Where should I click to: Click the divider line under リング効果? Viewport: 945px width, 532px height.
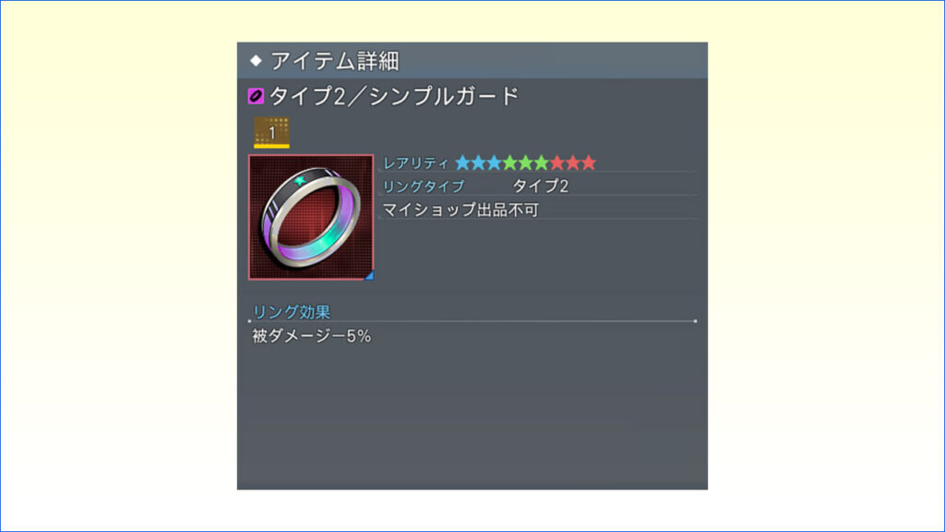click(x=472, y=321)
